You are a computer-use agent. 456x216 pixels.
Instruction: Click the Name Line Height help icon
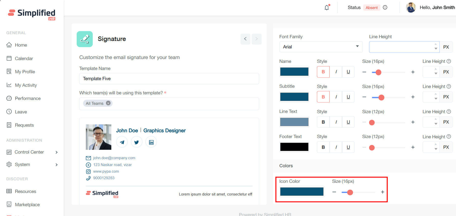pos(449,61)
